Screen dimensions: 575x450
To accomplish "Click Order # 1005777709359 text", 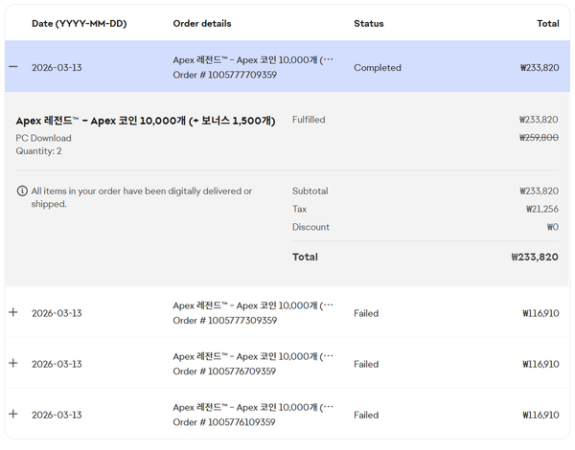I will (x=224, y=75).
